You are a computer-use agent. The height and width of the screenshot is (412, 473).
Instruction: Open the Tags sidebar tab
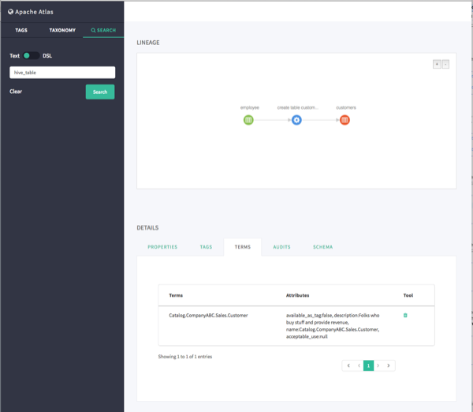coord(21,30)
